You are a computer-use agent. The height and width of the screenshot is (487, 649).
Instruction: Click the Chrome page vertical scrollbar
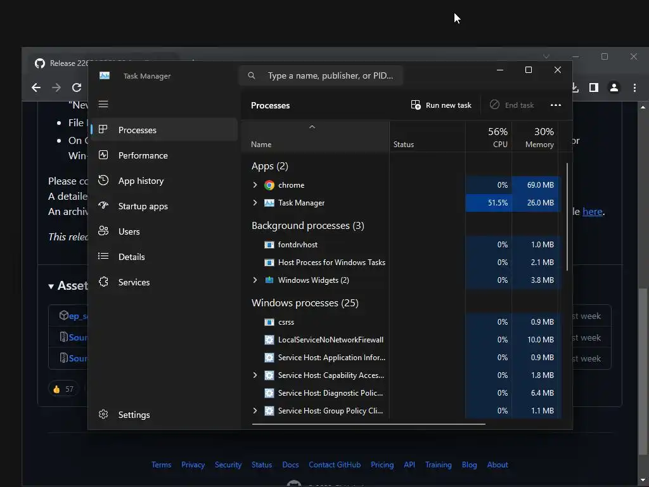pyautogui.click(x=643, y=371)
